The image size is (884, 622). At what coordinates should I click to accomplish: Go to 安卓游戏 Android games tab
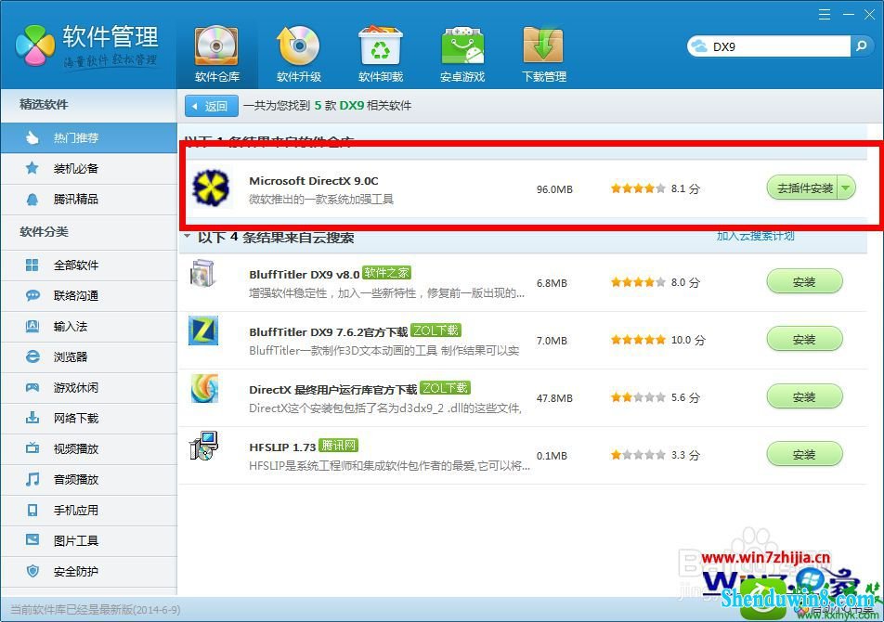pos(462,55)
